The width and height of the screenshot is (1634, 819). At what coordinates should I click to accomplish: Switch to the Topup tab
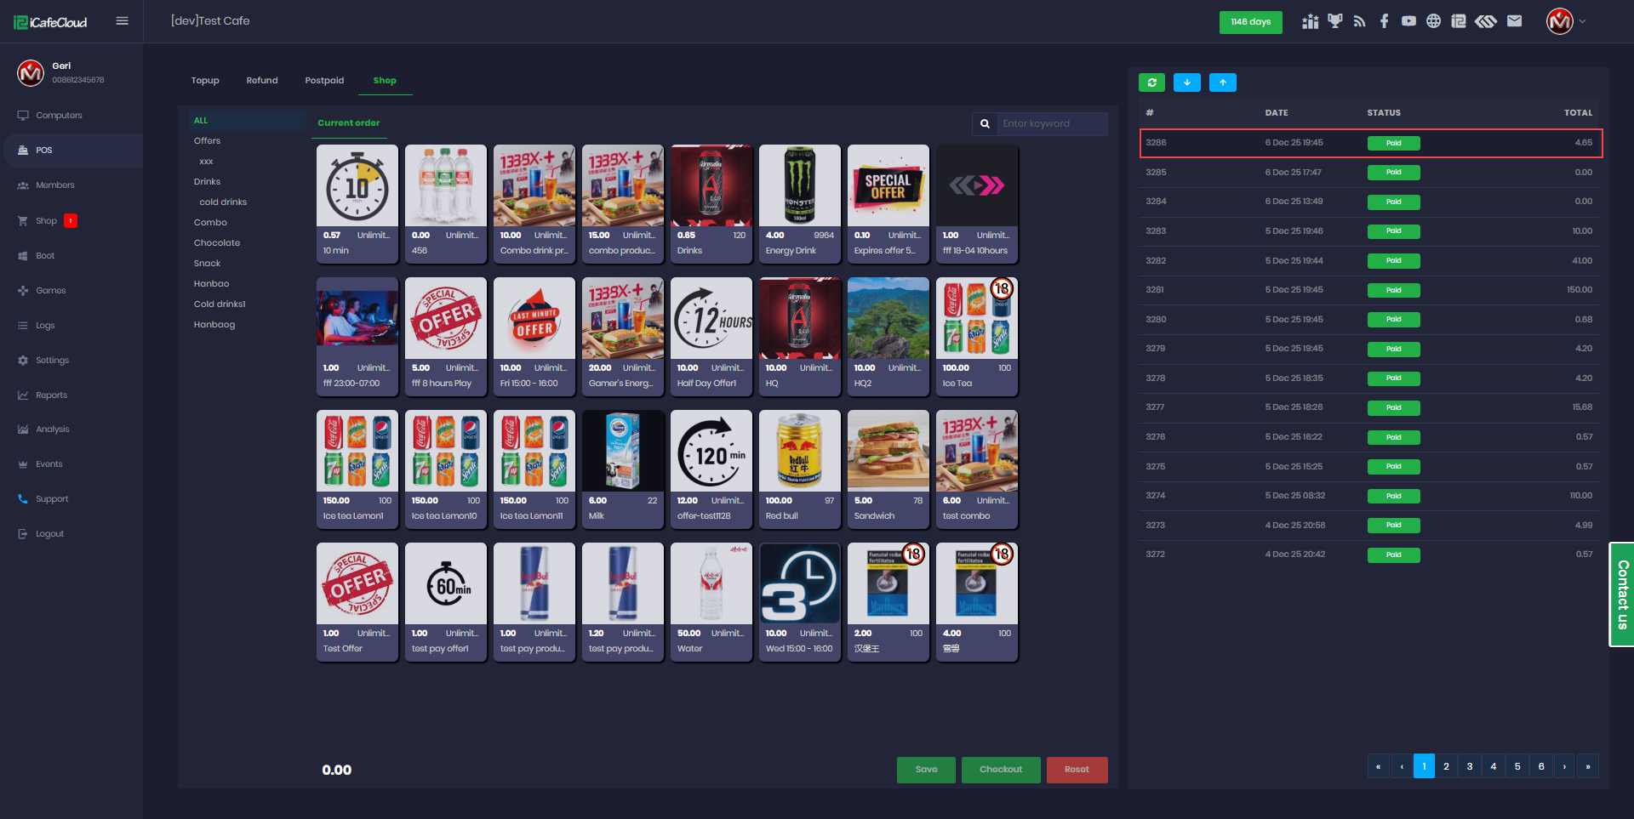click(x=205, y=81)
